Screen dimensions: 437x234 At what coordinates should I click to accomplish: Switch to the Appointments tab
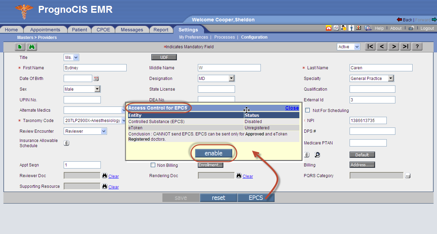click(45, 30)
